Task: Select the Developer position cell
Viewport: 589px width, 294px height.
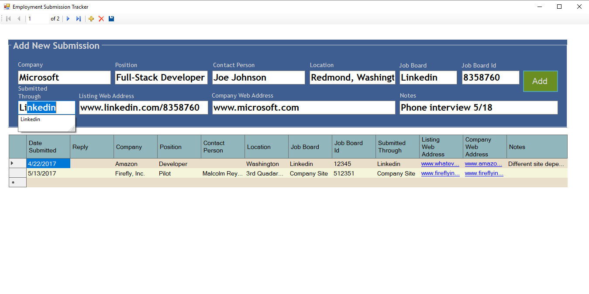Action: click(179, 164)
